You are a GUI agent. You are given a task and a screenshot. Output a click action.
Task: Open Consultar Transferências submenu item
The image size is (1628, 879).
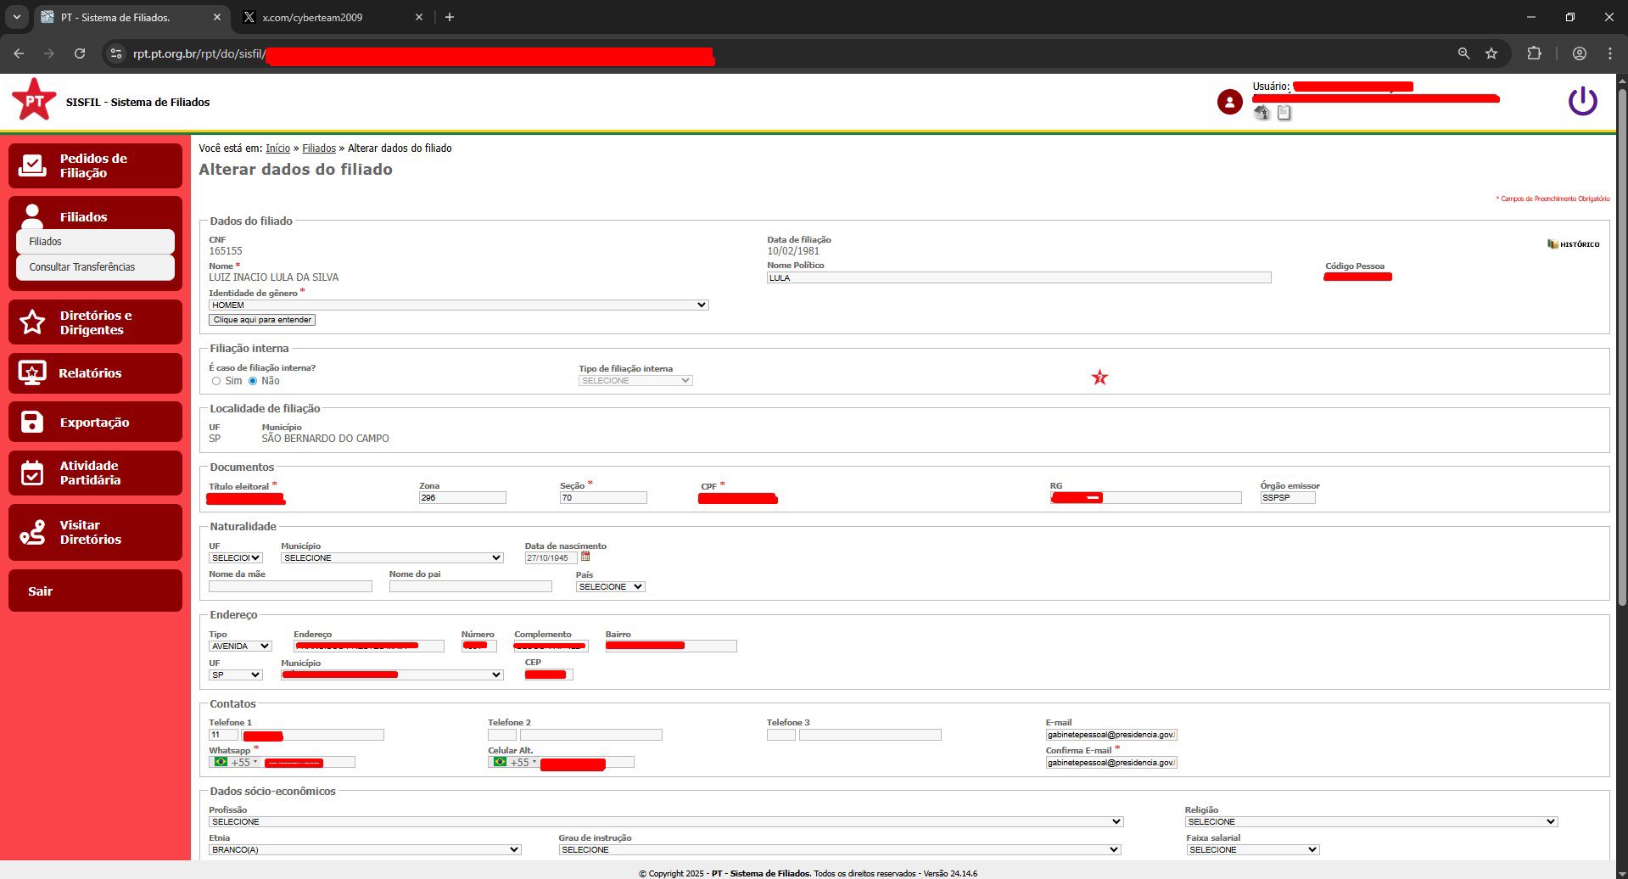[x=95, y=267]
